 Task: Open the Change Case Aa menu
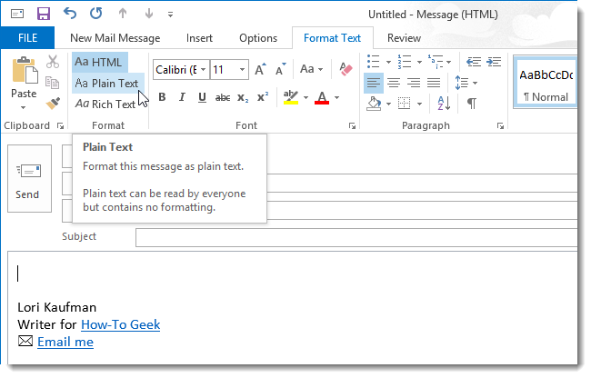(x=311, y=69)
